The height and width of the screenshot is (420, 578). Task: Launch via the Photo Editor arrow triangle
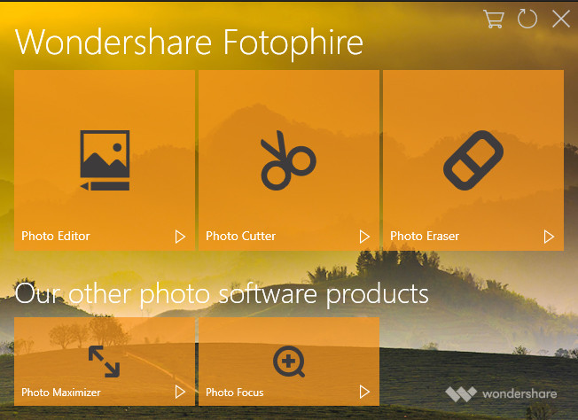click(x=180, y=237)
